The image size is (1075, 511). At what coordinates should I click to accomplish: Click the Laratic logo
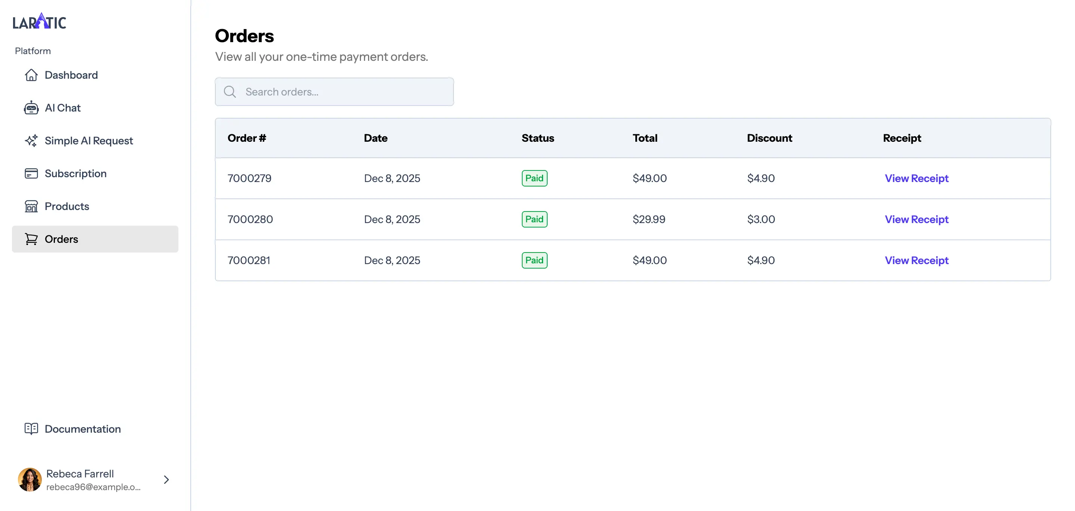(x=39, y=21)
